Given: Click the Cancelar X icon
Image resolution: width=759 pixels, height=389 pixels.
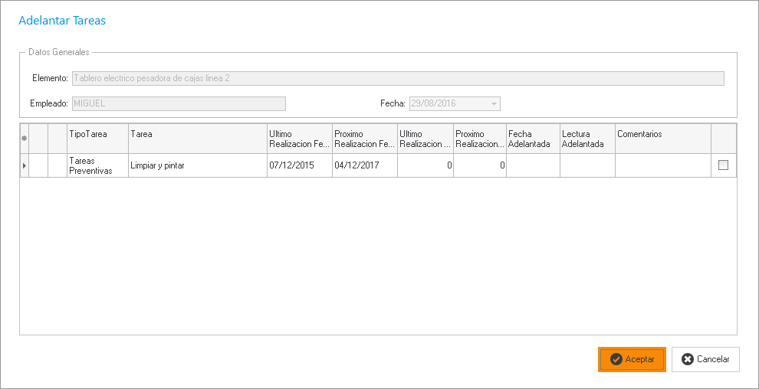Looking at the screenshot, I should coord(687,359).
